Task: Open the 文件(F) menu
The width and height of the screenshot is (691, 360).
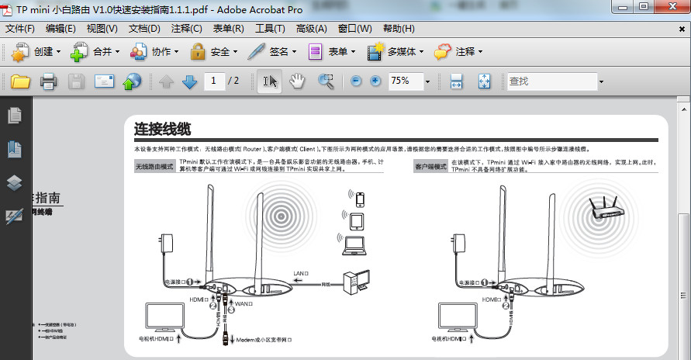Action: coord(20,29)
